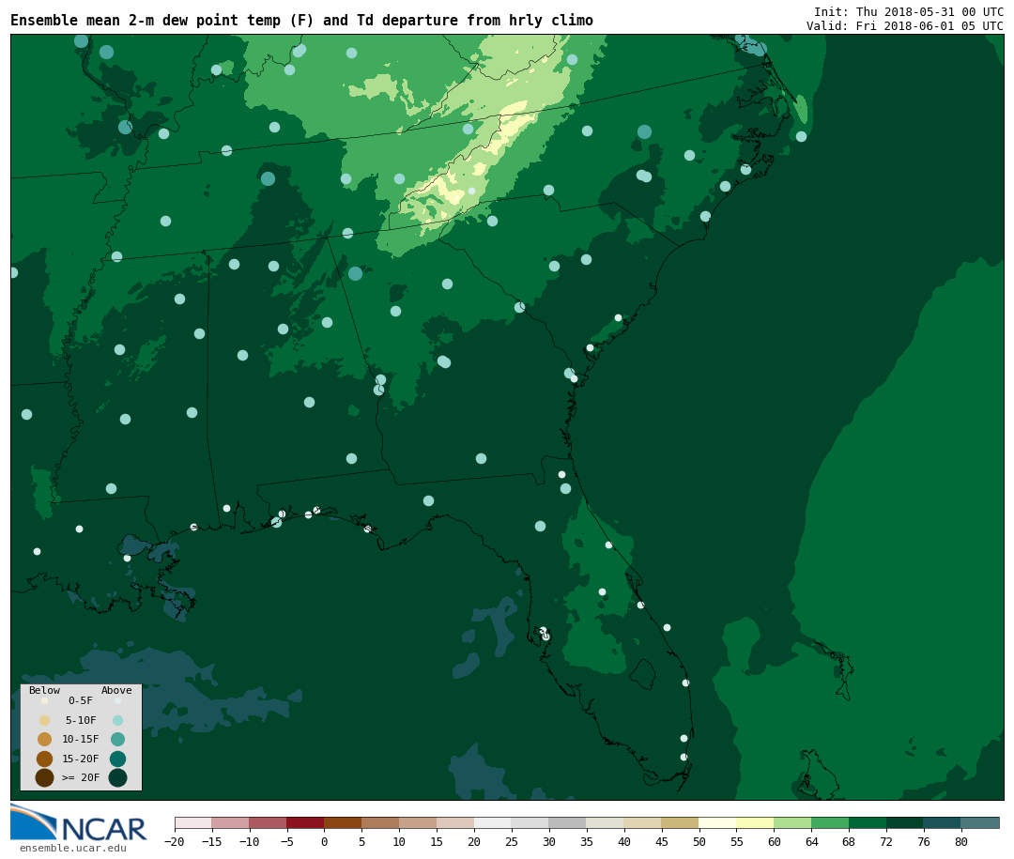The image size is (1014, 859).
Task: Click the 'Below' legend heading
Action: (44, 690)
